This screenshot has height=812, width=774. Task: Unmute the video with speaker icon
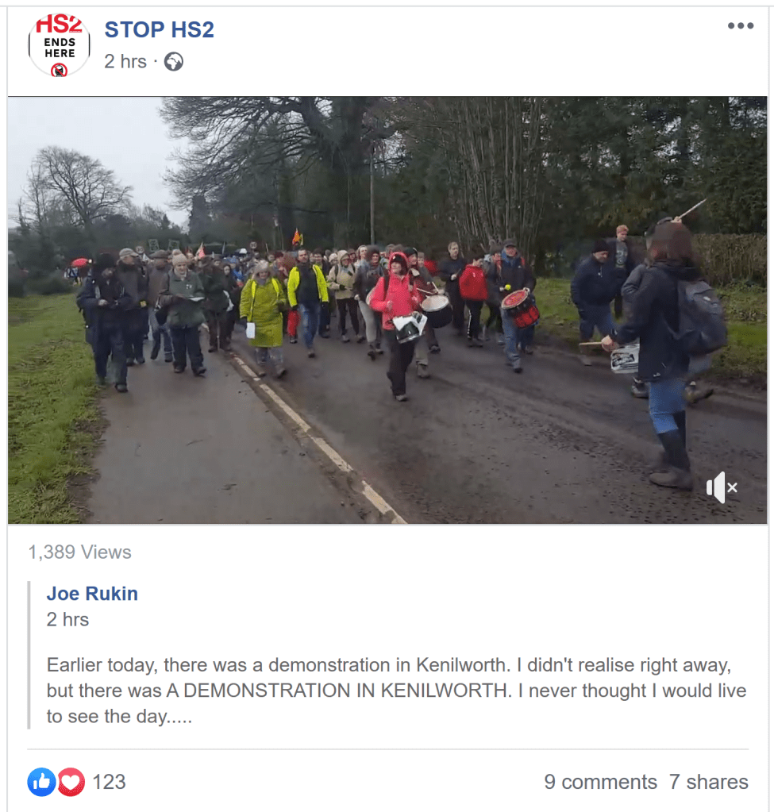click(x=721, y=487)
